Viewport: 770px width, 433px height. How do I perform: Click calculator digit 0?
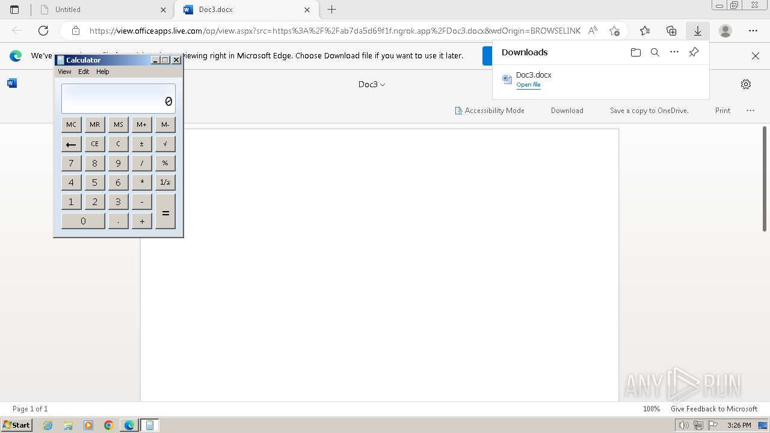[x=83, y=221]
